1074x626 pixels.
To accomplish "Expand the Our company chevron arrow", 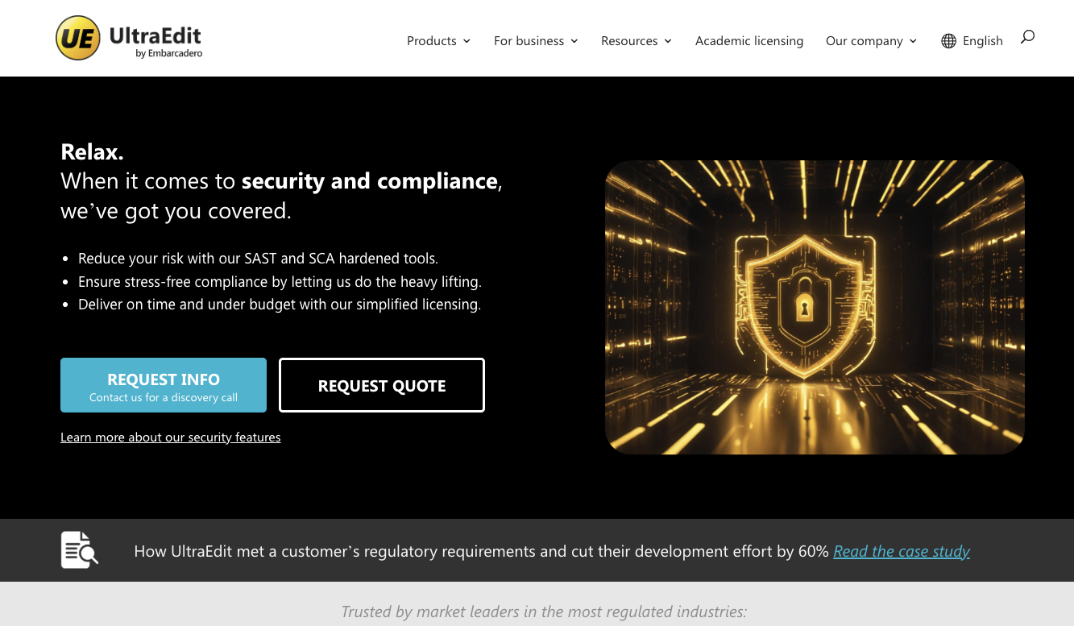I will [x=913, y=41].
